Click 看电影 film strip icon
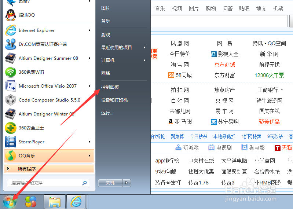This screenshot has width=293, height=209. [x=244, y=147]
